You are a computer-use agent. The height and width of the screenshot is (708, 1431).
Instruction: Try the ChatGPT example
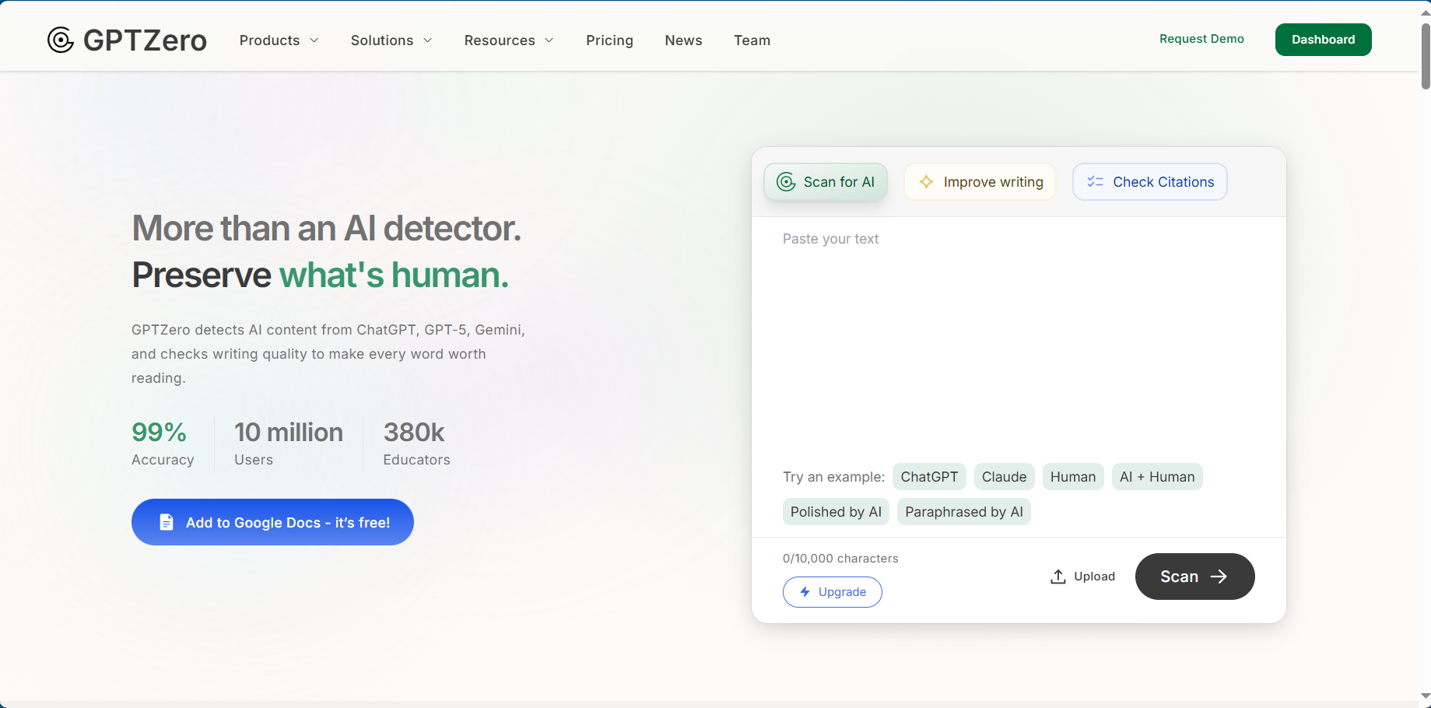click(929, 477)
